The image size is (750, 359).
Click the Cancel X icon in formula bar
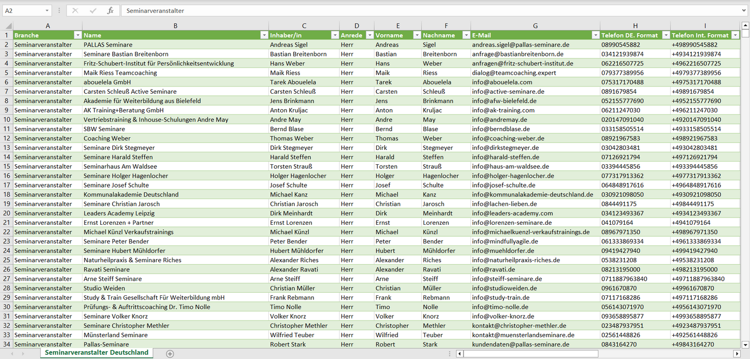[75, 10]
